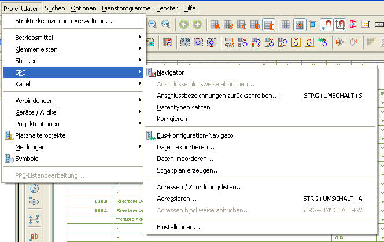384x242 pixels.
Task: Click dashed box circle with arrows both ends
Action: pyautogui.click(x=211, y=42)
